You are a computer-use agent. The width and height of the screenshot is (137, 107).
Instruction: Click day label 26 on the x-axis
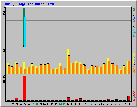108,104
